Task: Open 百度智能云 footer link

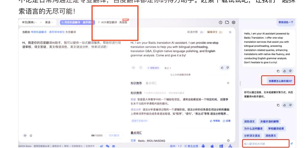Action: pos(77,146)
